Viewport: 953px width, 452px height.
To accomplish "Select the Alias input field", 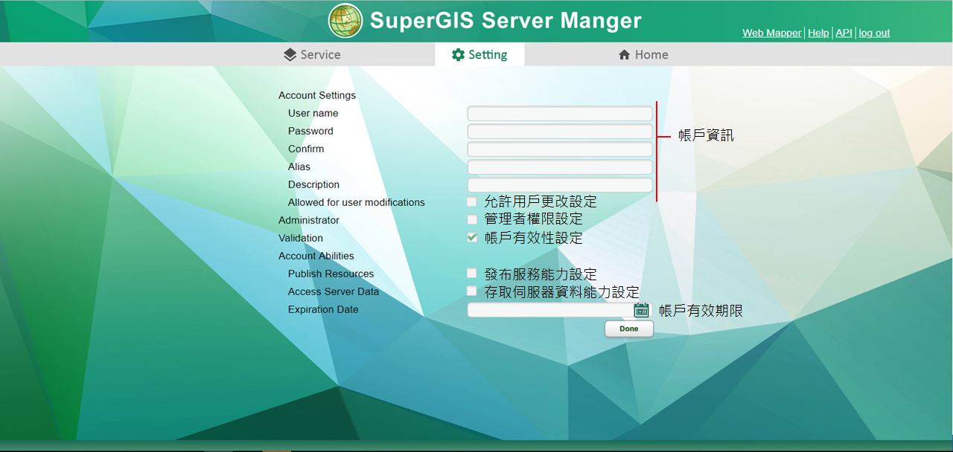I will point(560,167).
